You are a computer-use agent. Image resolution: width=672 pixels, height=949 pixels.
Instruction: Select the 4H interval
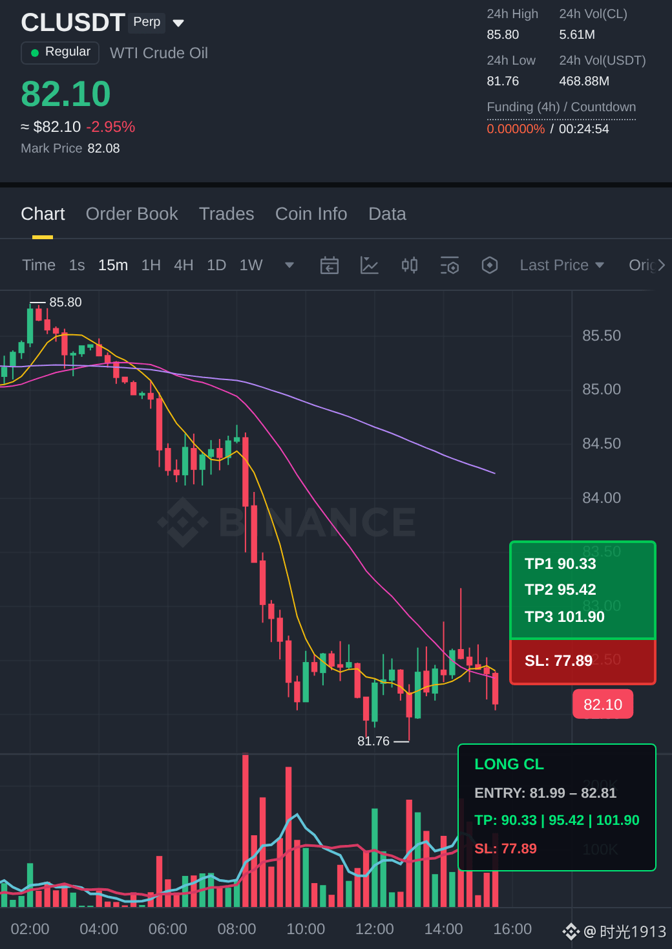pos(184,265)
